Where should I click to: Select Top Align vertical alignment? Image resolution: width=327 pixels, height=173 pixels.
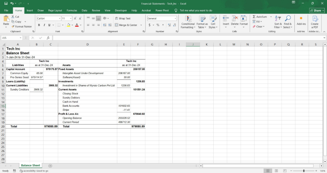[88, 18]
